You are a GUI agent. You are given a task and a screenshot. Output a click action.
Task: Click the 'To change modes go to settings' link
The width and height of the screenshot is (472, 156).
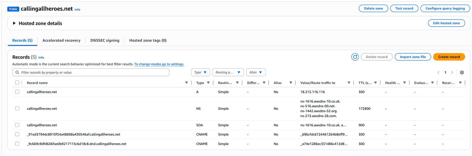pos(159,64)
